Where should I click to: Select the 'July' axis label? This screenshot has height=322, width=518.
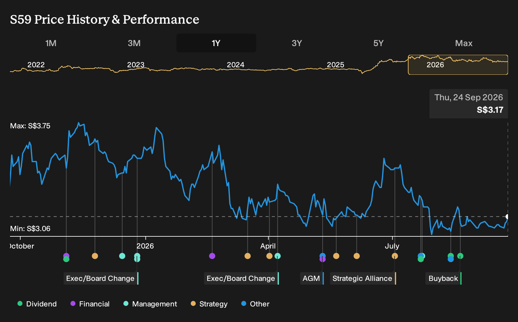coord(392,246)
